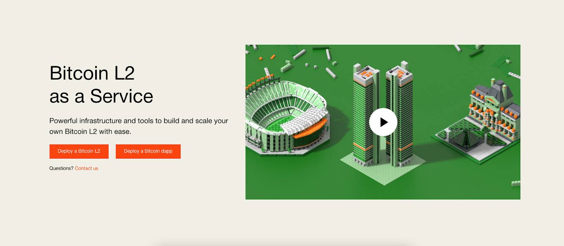Select the Deploy a Bitcoin dapp button

tap(148, 151)
